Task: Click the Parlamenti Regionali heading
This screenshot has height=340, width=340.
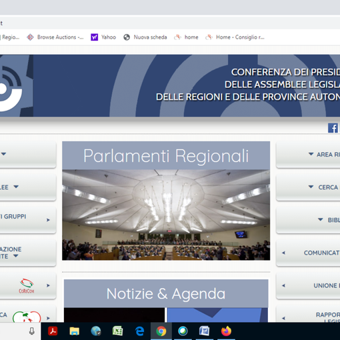Action: [x=166, y=155]
